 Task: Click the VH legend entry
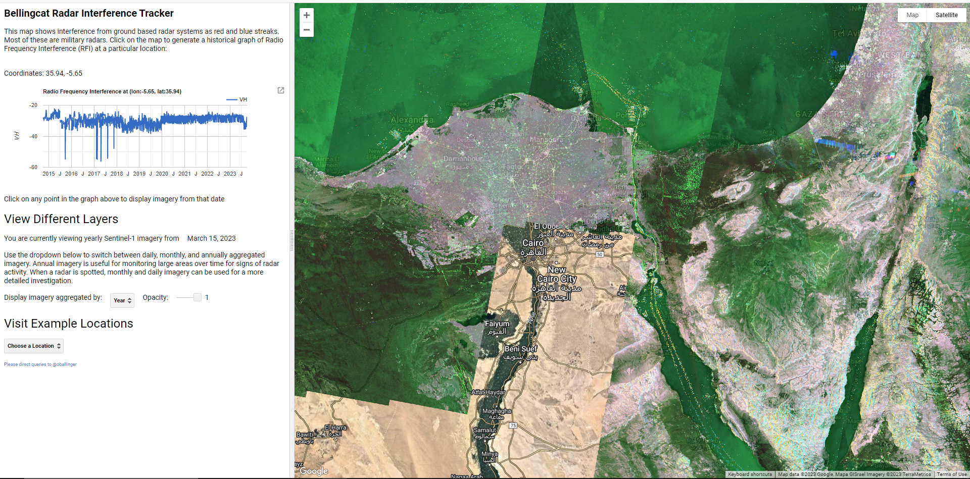click(x=237, y=99)
